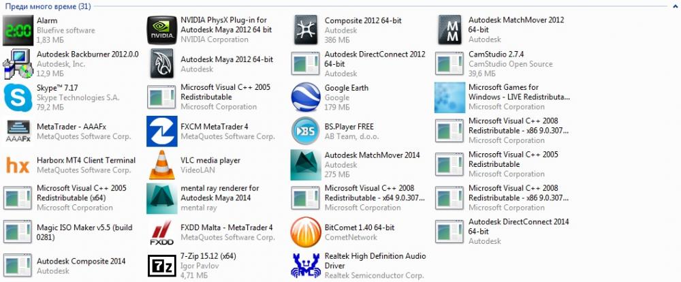Screen dimensions: 681x282
Task: Click the Autodesk Backburner 2012.0.0 installer icon
Action: point(18,64)
